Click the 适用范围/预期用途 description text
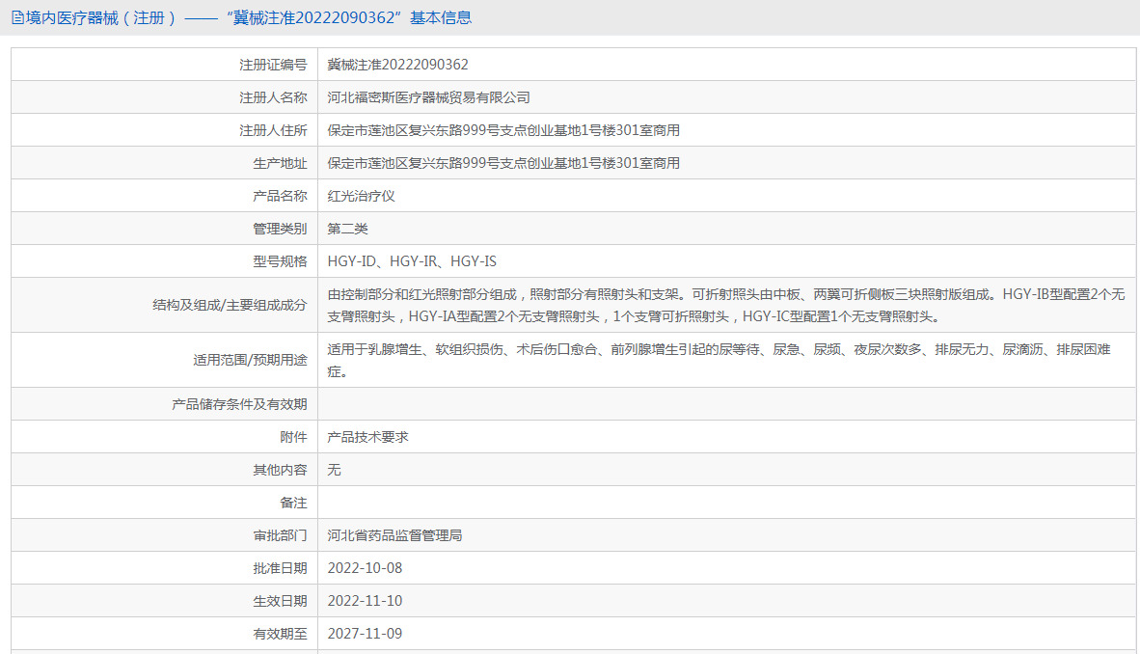1140x654 pixels. (x=719, y=360)
